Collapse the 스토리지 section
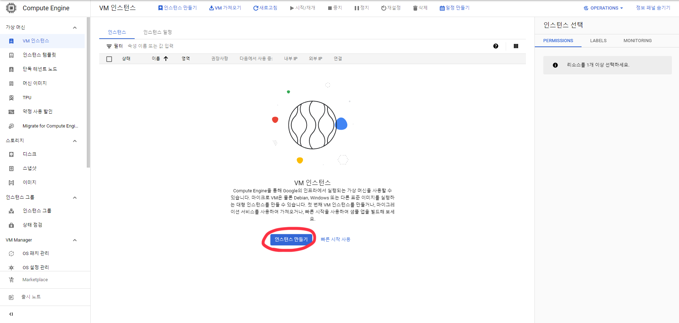679x323 pixels. pos(75,141)
